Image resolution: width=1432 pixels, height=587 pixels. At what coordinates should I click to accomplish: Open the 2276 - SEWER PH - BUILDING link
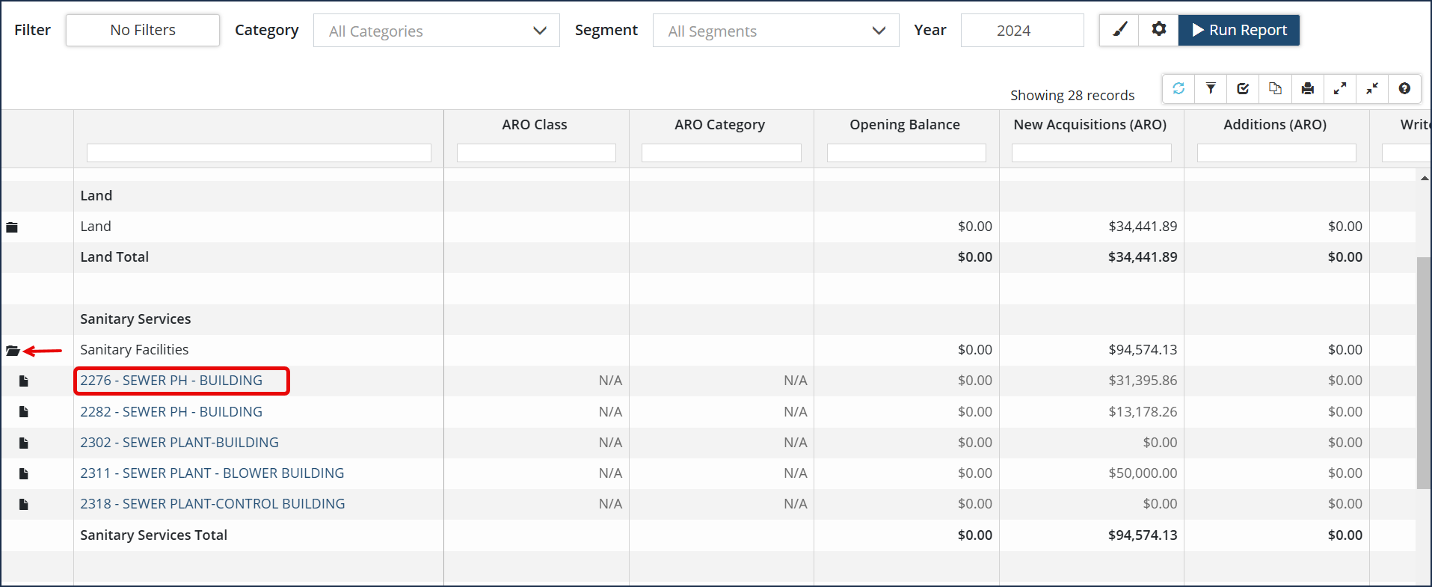(171, 381)
